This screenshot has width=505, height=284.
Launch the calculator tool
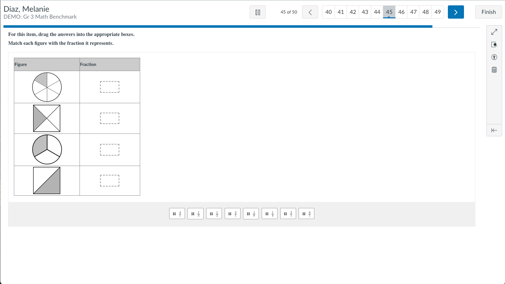pyautogui.click(x=494, y=70)
